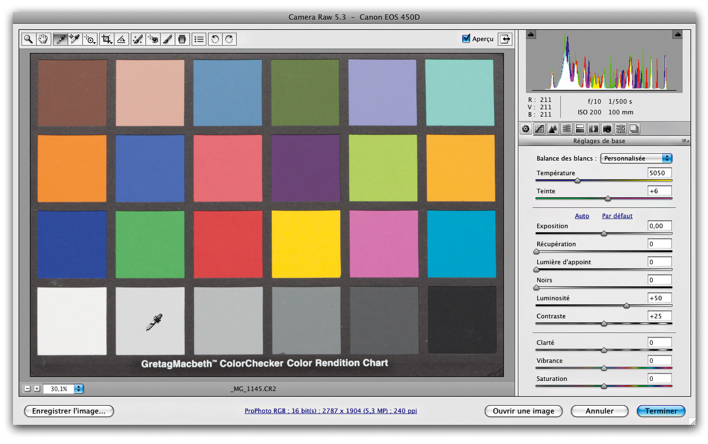Switch to the Basic settings tab
The image size is (708, 444).
[525, 129]
